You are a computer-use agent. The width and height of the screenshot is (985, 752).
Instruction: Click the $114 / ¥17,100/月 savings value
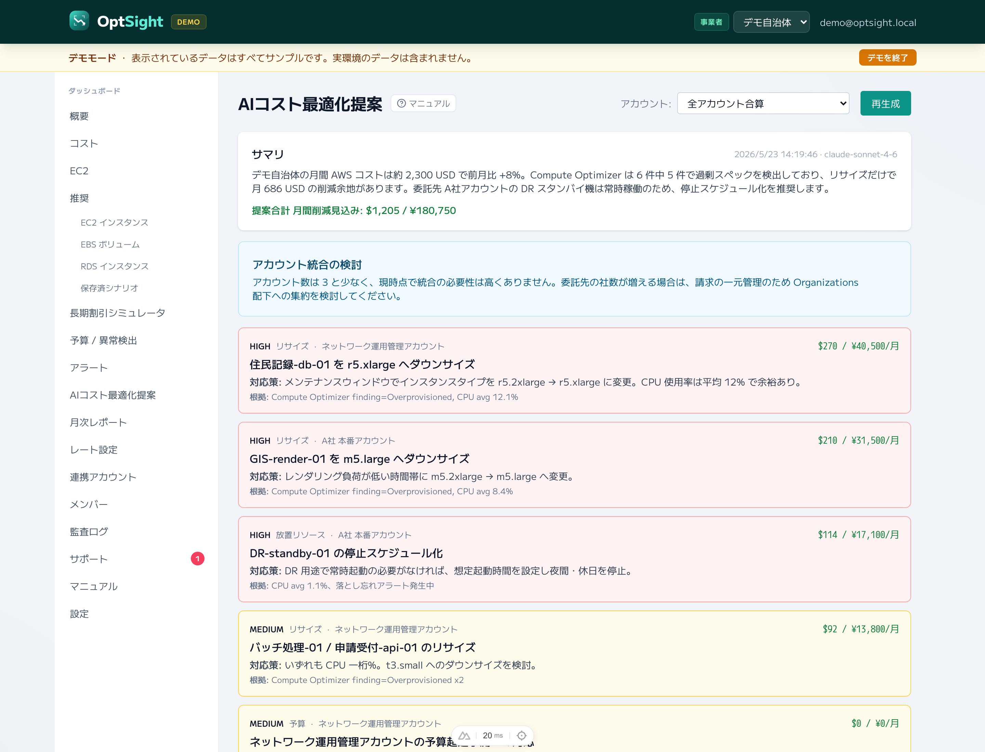pos(858,535)
